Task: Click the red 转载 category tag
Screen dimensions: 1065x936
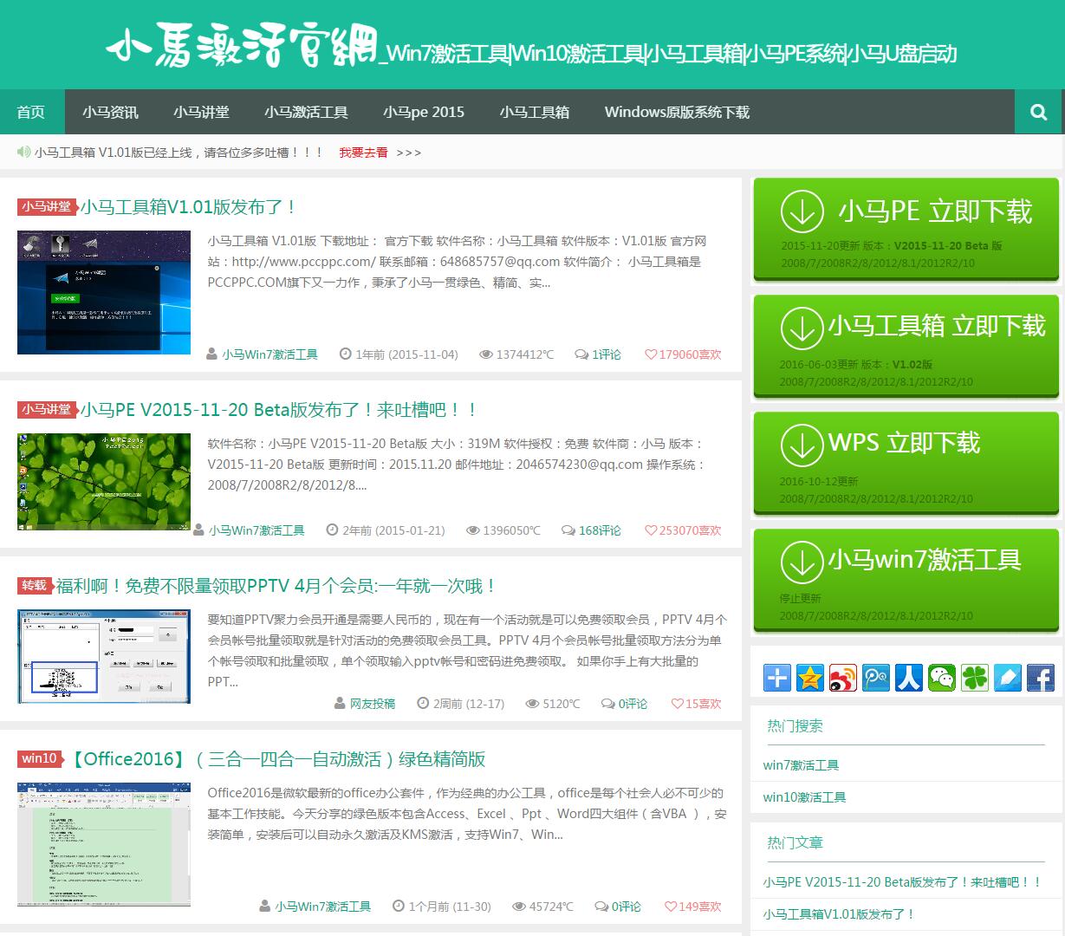Action: [x=34, y=585]
